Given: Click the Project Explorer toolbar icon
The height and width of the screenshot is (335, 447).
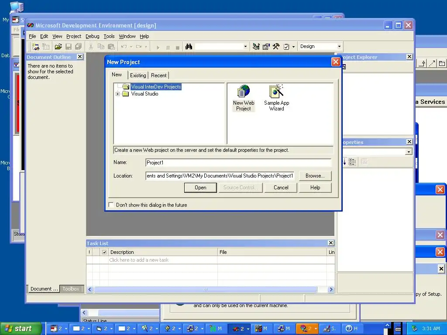Looking at the screenshot, I should tap(256, 46).
